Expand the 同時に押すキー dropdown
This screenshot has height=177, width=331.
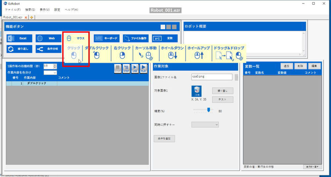point(205,125)
